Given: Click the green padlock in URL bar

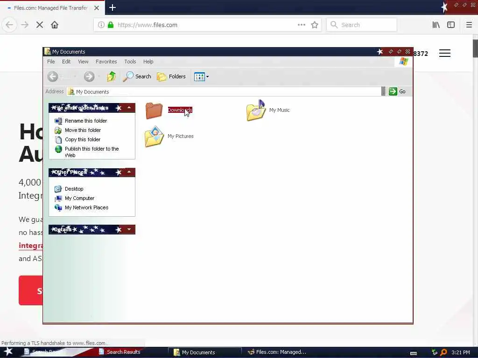Looking at the screenshot, I should tap(111, 25).
